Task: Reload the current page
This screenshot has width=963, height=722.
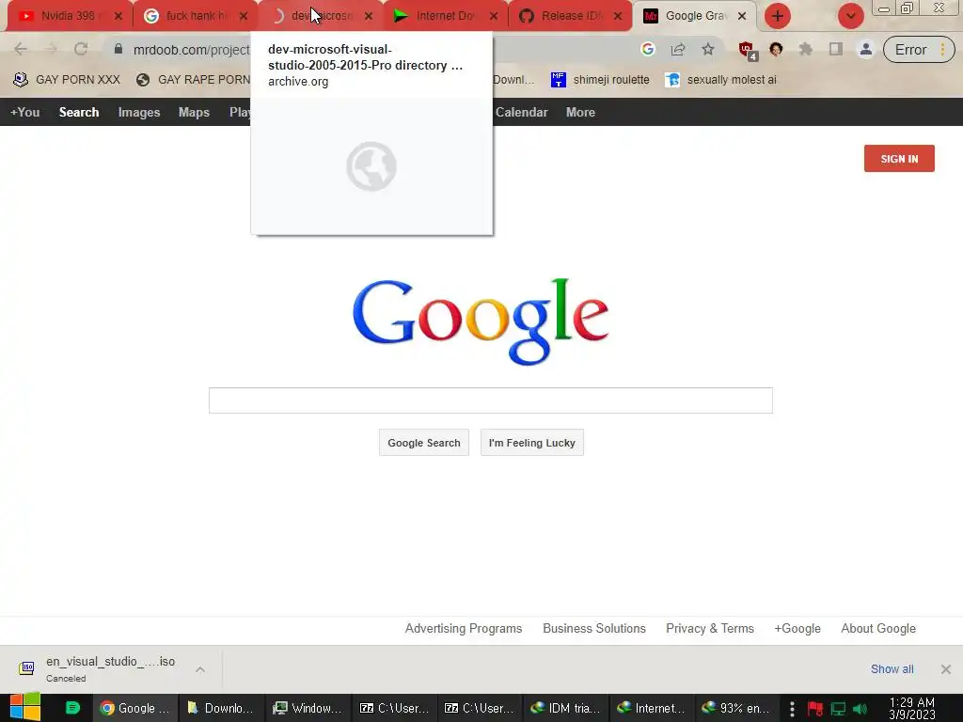Action: [81, 49]
